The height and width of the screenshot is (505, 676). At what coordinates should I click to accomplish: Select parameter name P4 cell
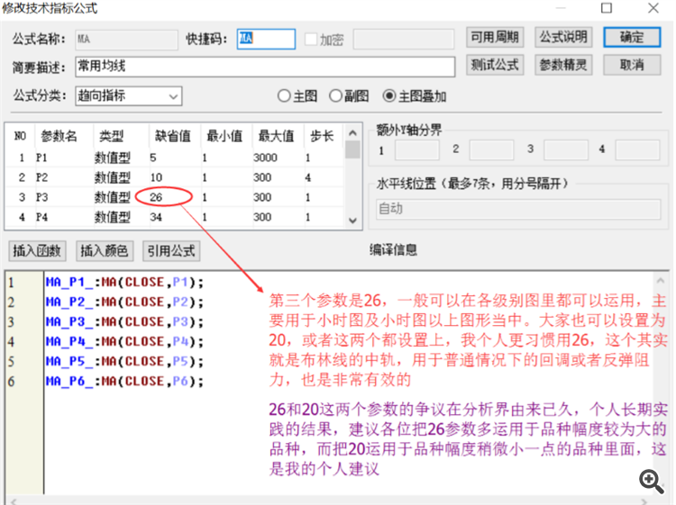tap(41, 217)
